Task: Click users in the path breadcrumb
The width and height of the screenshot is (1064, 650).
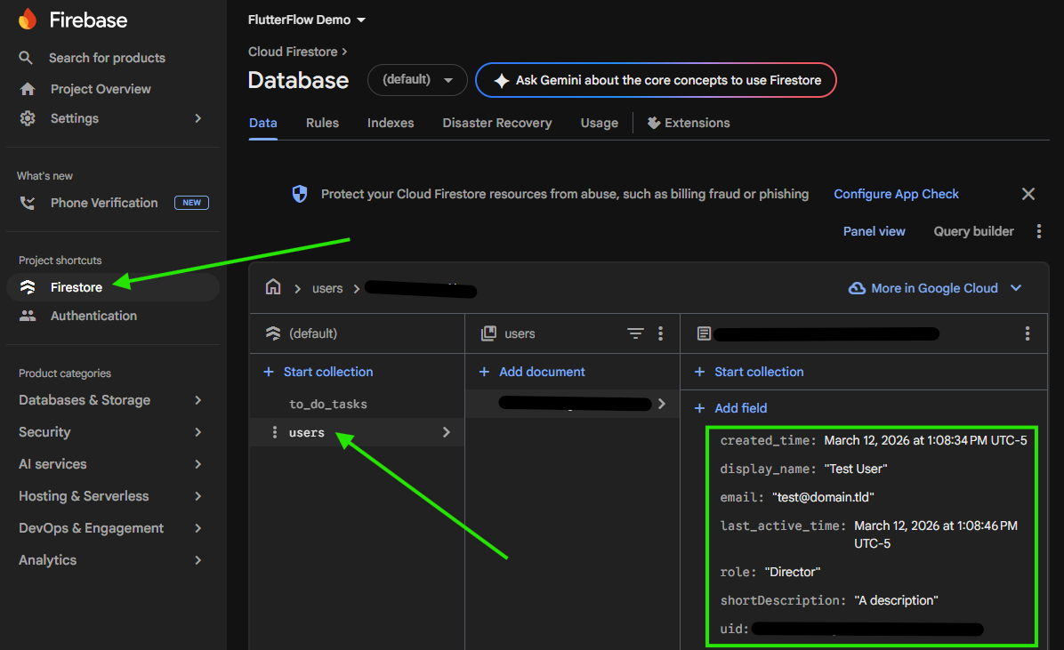Action: click(x=327, y=288)
